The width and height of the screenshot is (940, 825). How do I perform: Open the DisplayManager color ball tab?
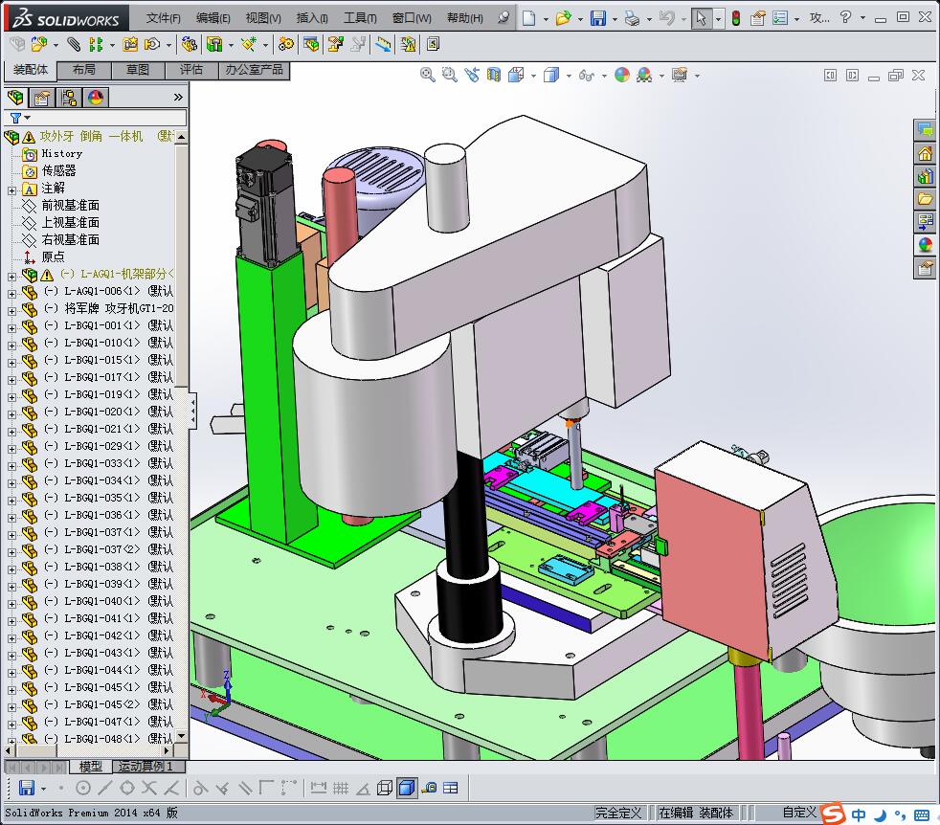coord(95,97)
